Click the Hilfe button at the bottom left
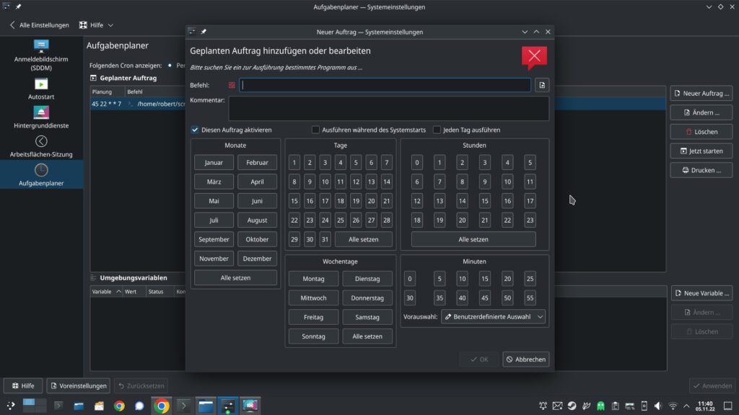Image resolution: width=739 pixels, height=415 pixels. click(23, 386)
